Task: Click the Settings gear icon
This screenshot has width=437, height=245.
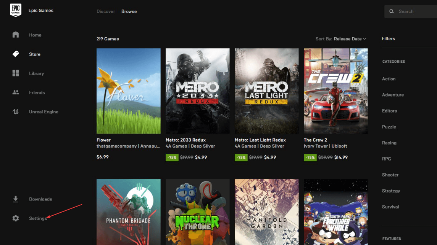Action: pyautogui.click(x=15, y=218)
